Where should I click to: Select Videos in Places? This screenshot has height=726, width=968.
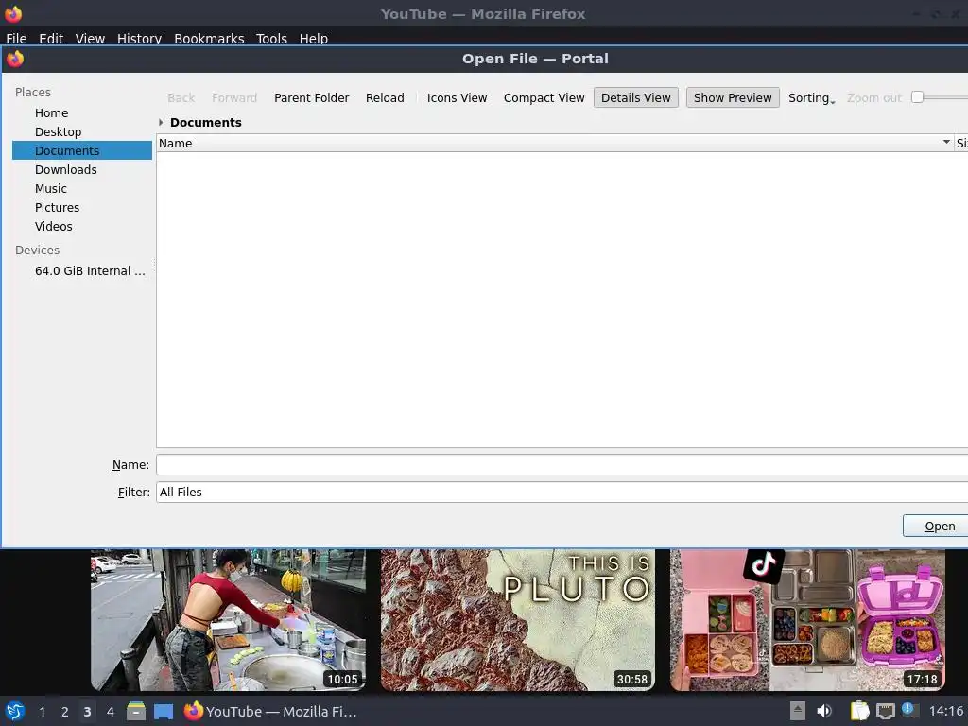pyautogui.click(x=82, y=226)
